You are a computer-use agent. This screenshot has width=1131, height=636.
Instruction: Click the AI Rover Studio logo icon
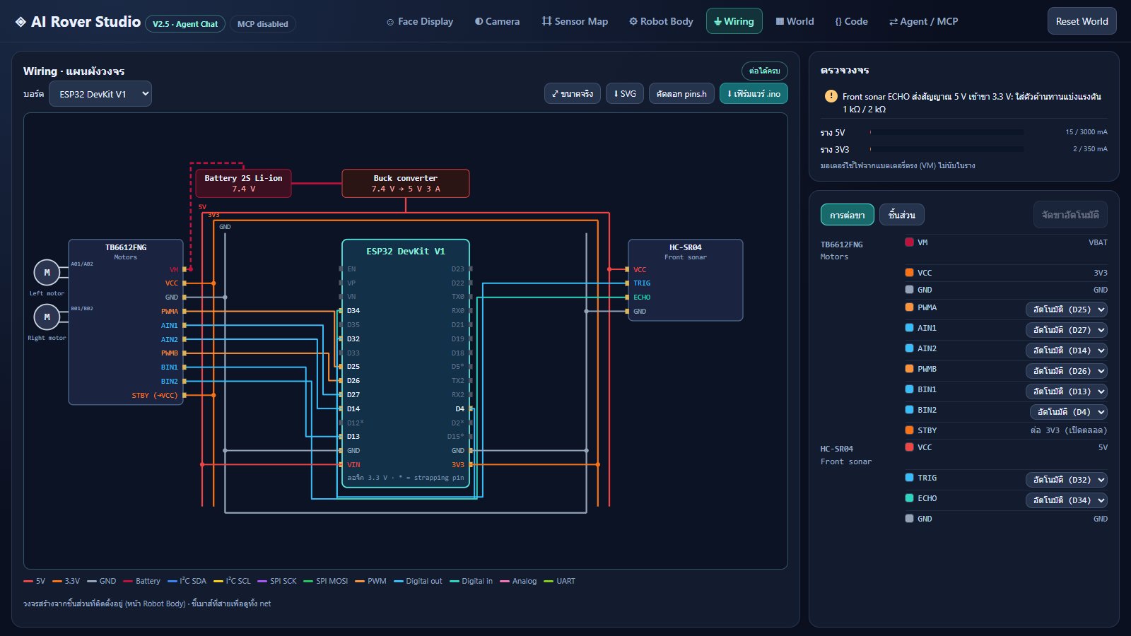pyautogui.click(x=20, y=22)
